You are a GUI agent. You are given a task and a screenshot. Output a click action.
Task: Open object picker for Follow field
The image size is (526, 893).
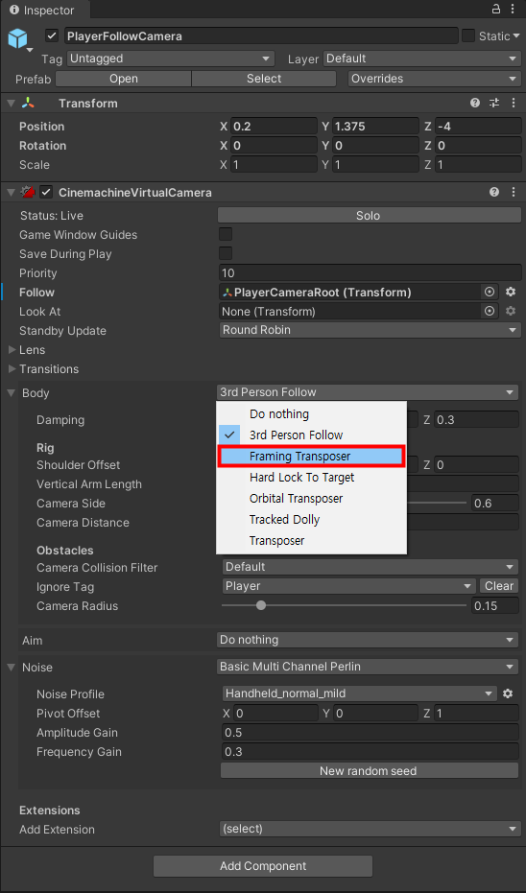[x=489, y=293]
